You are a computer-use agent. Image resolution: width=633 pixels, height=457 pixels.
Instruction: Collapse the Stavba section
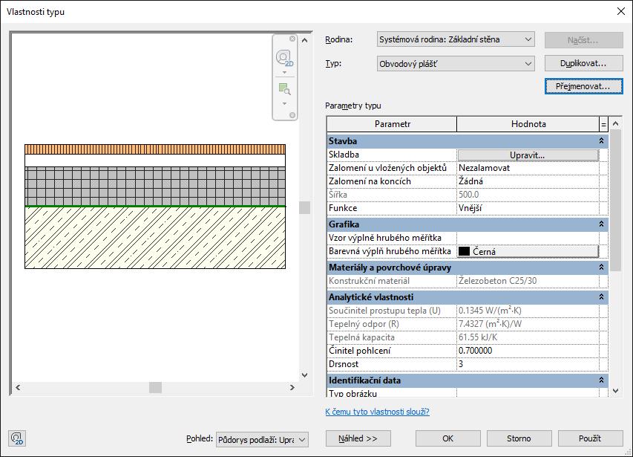[601, 141]
